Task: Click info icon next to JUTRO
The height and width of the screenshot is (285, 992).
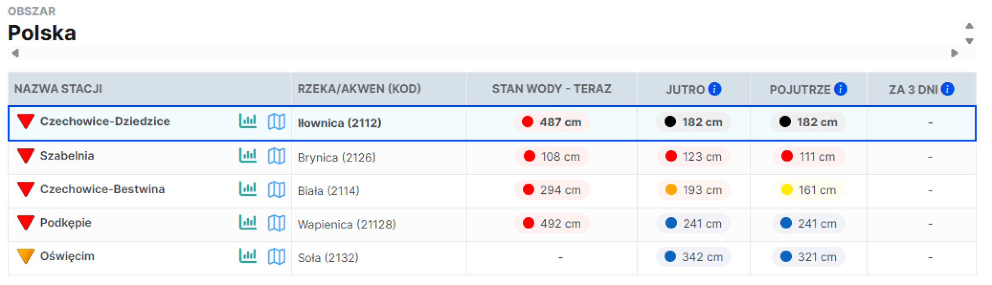Action: 715,89
